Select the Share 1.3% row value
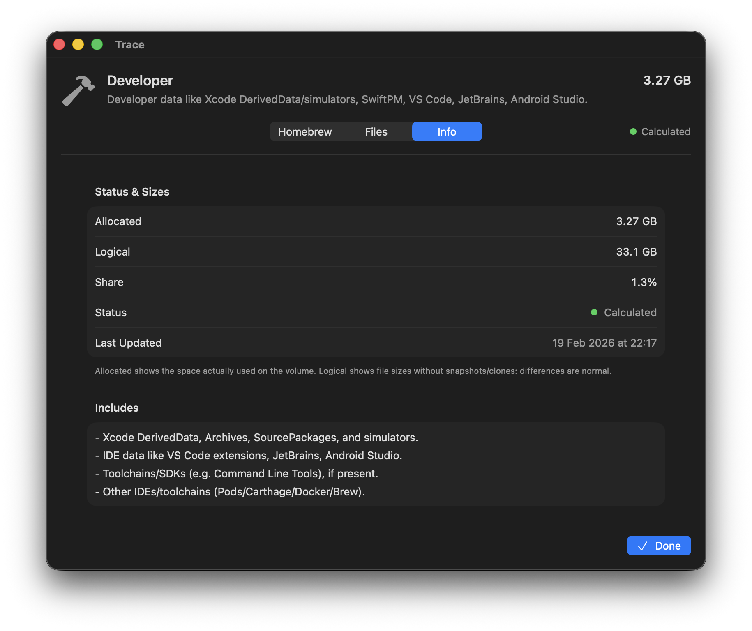 point(644,282)
